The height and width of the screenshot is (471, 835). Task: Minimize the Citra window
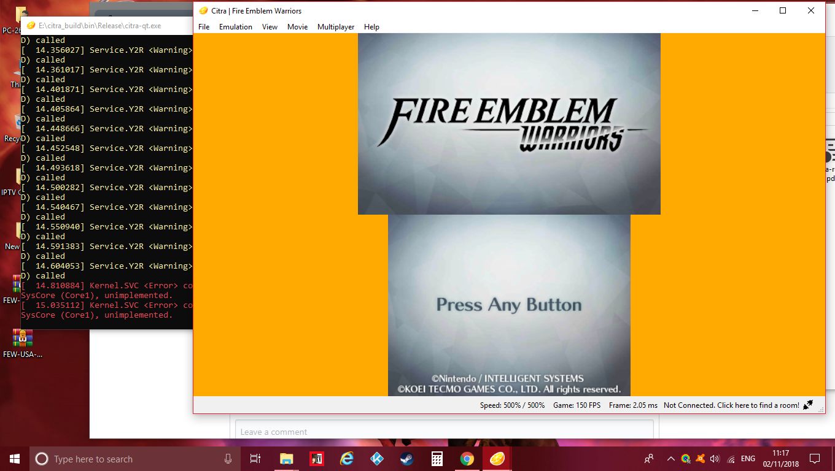tap(754, 10)
